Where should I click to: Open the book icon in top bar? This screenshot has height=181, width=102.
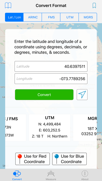[8, 5]
